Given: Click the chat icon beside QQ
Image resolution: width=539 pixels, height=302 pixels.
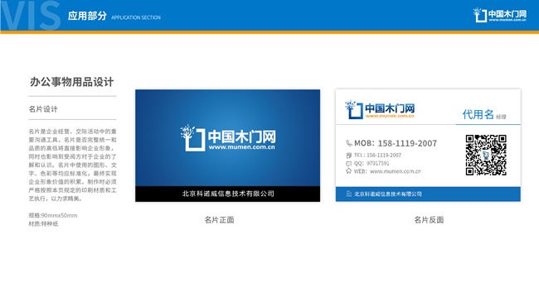Looking at the screenshot, I should 348,163.
